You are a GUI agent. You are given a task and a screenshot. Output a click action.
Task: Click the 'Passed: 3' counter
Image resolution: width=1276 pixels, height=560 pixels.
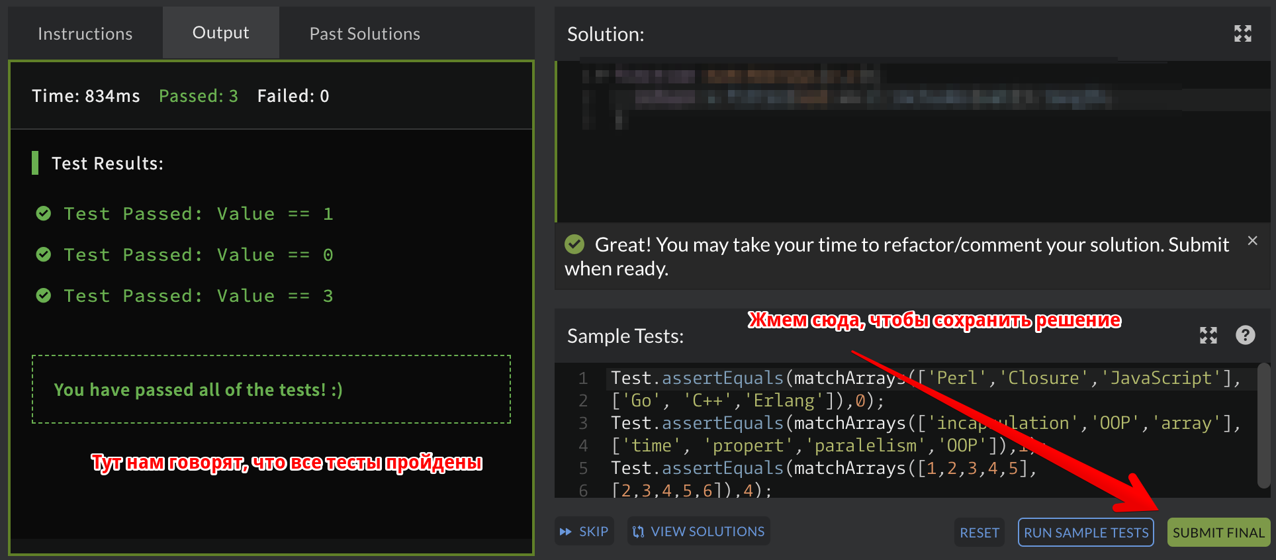pyautogui.click(x=199, y=96)
